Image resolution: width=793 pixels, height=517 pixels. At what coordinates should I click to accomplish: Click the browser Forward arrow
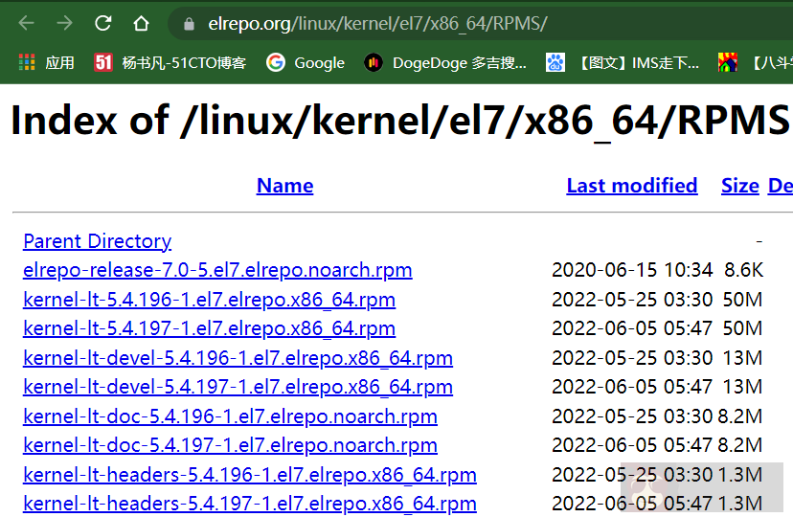tap(65, 23)
